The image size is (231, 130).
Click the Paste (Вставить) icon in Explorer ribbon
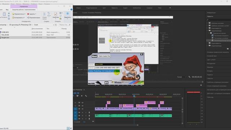(x=4, y=14)
